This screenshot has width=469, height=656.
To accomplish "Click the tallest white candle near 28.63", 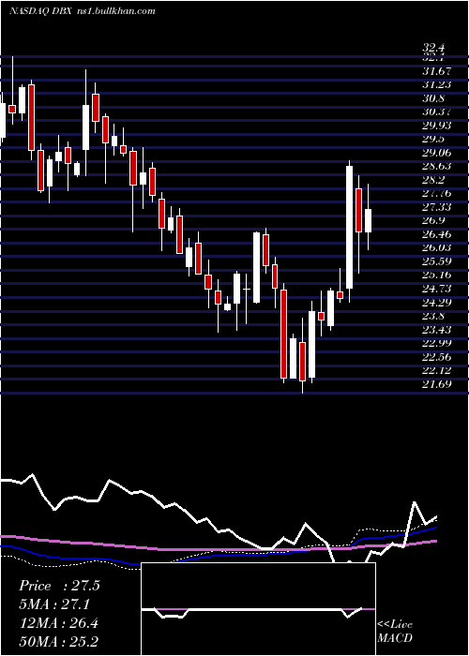I will [x=349, y=227].
